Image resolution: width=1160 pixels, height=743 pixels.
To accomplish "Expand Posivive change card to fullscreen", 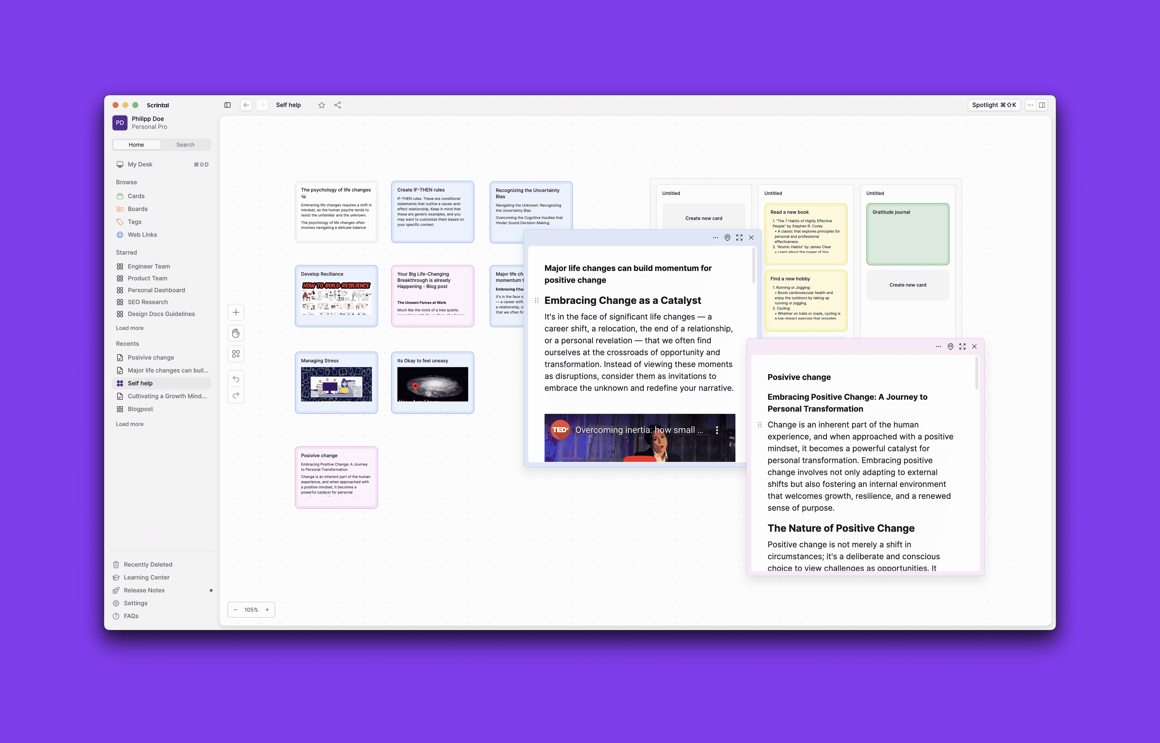I will pos(962,346).
